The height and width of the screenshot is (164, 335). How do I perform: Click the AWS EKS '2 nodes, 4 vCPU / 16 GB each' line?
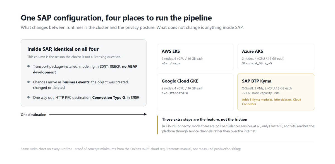pos(182,58)
